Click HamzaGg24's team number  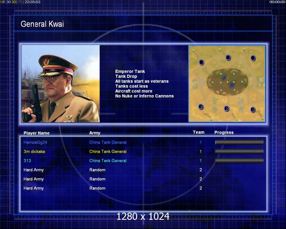pyautogui.click(x=201, y=142)
